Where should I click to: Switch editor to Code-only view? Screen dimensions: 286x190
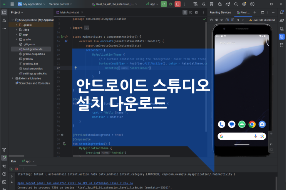click(185, 12)
